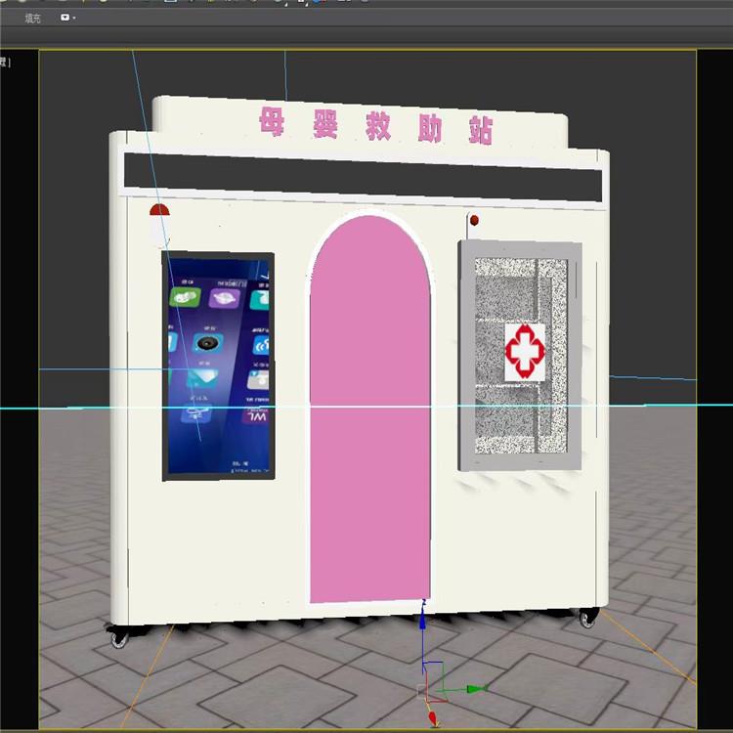Select the gray medical cabinet frame
The image size is (733, 733).
coord(520,356)
